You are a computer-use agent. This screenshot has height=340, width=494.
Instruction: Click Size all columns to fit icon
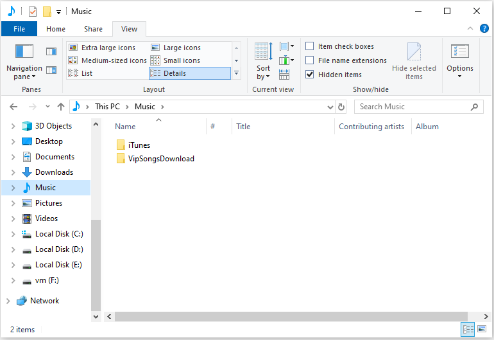[x=284, y=75]
